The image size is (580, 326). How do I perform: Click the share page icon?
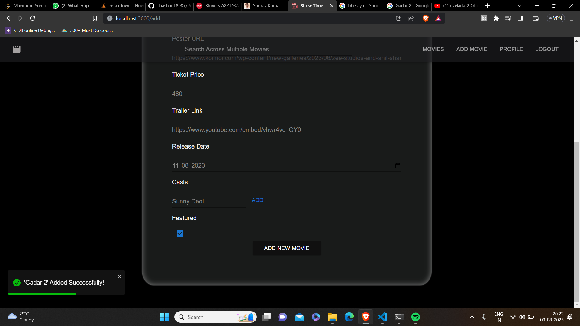click(x=411, y=18)
